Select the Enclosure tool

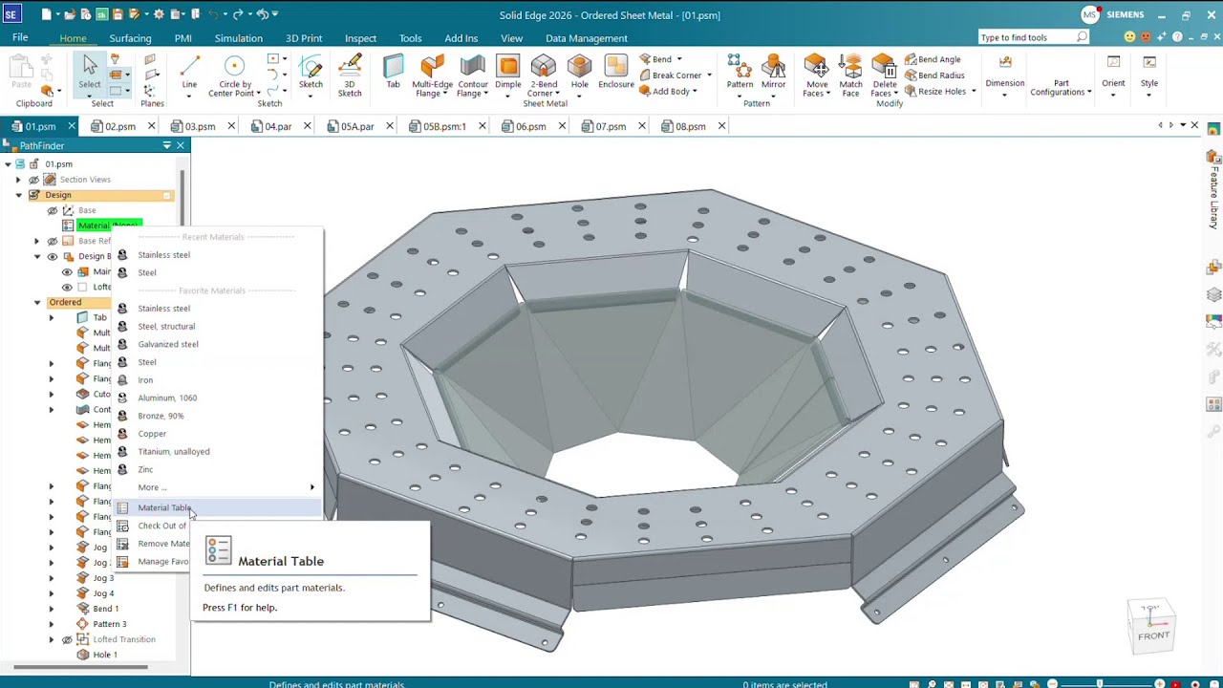click(616, 73)
